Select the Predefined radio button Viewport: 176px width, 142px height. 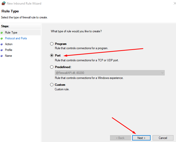pyautogui.click(x=52, y=67)
